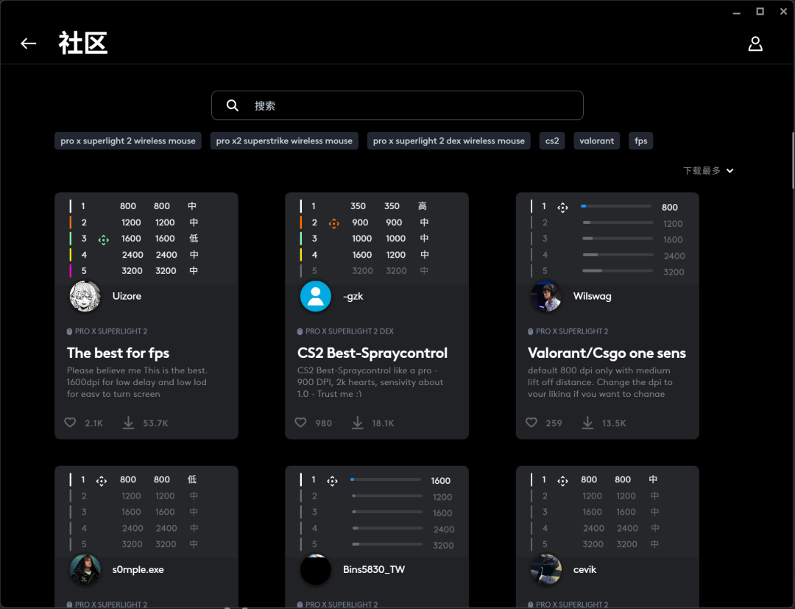
Task: Filter by 'pro x superlight 2 wireless mouse' tag
Action: [x=128, y=141]
